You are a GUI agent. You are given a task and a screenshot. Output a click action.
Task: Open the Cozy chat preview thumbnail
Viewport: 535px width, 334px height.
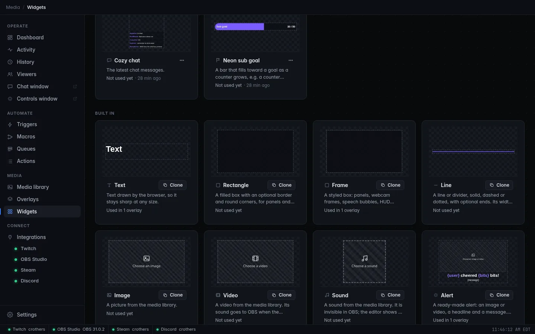(x=147, y=33)
